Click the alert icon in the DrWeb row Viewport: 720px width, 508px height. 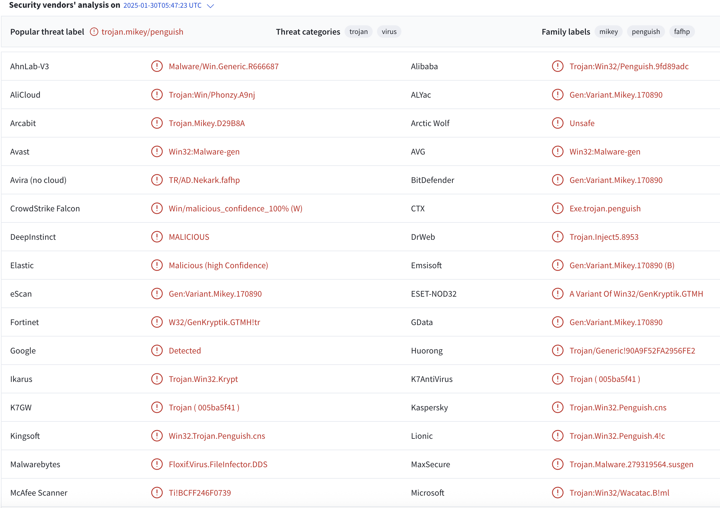click(557, 237)
